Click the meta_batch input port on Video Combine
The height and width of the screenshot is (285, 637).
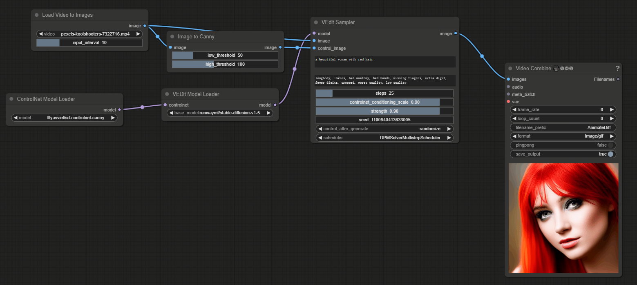(x=508, y=94)
